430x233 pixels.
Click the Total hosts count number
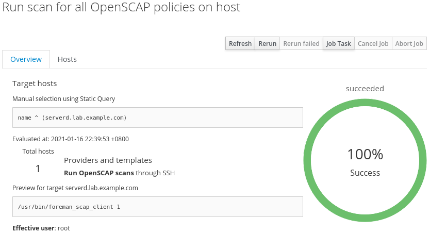(38, 169)
